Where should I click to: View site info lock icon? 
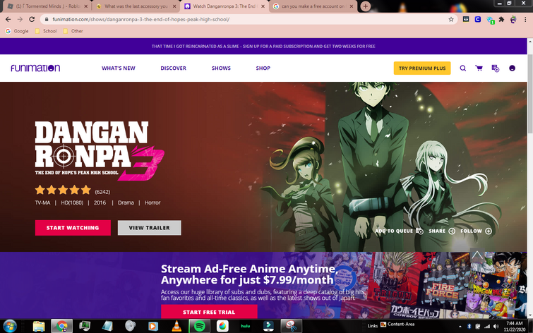[47, 19]
